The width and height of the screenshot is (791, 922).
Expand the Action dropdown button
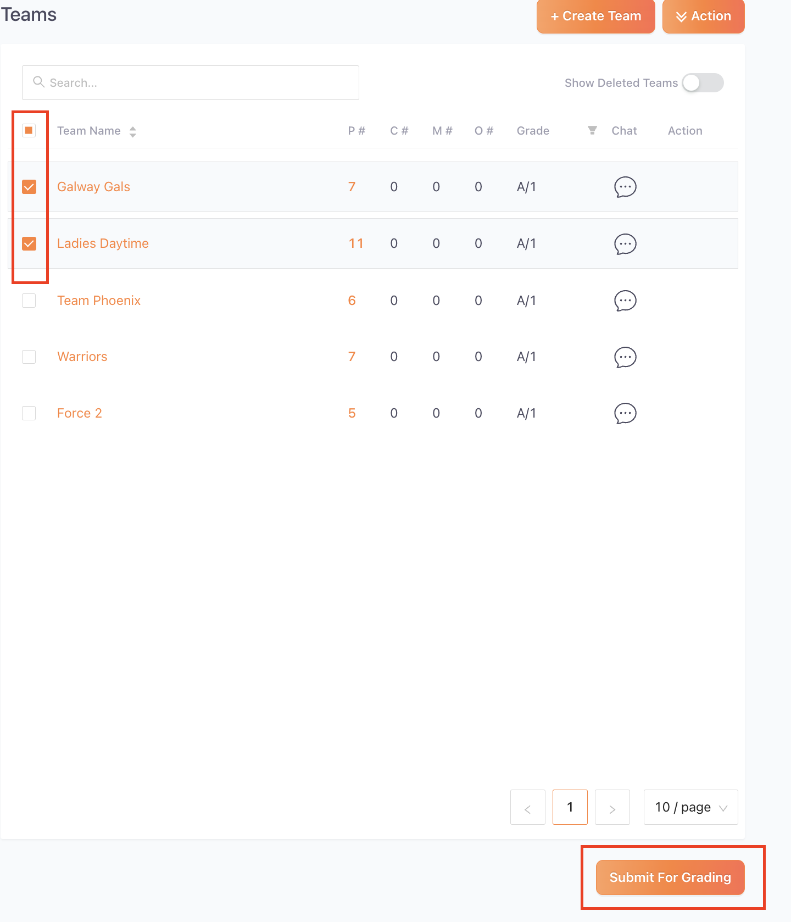click(704, 16)
